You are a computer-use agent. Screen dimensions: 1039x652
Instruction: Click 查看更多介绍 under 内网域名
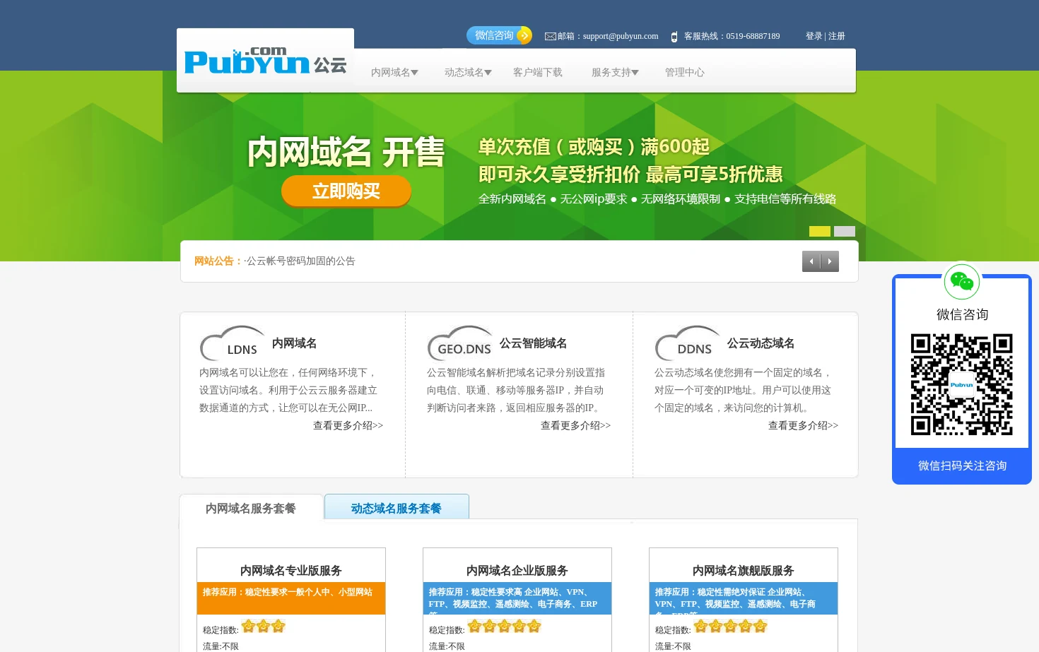(348, 425)
